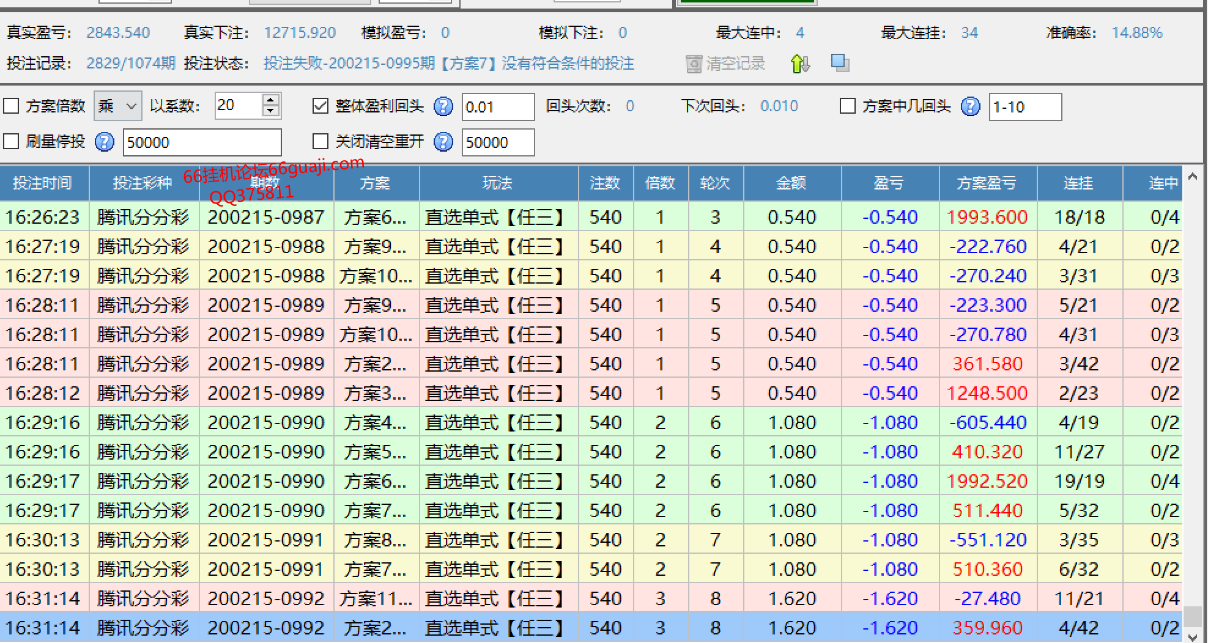Click the 真实盈亏 value 2843.540
Viewport: 1208px width, 643px height.
tap(118, 32)
